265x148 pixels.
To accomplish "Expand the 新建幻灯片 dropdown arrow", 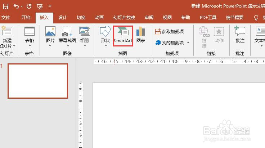I will point(14,46).
